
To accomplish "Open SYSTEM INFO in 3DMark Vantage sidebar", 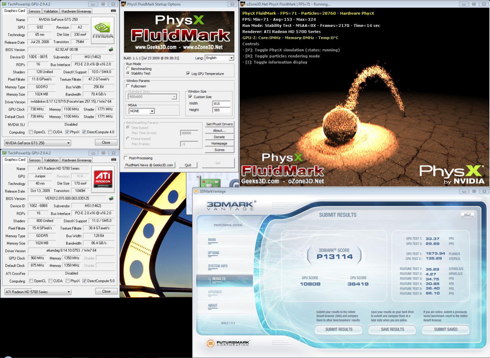I will click(x=218, y=266).
